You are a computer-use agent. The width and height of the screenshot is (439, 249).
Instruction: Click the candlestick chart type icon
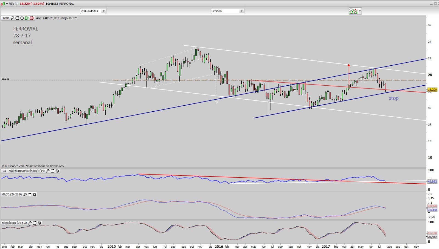tap(3, 4)
